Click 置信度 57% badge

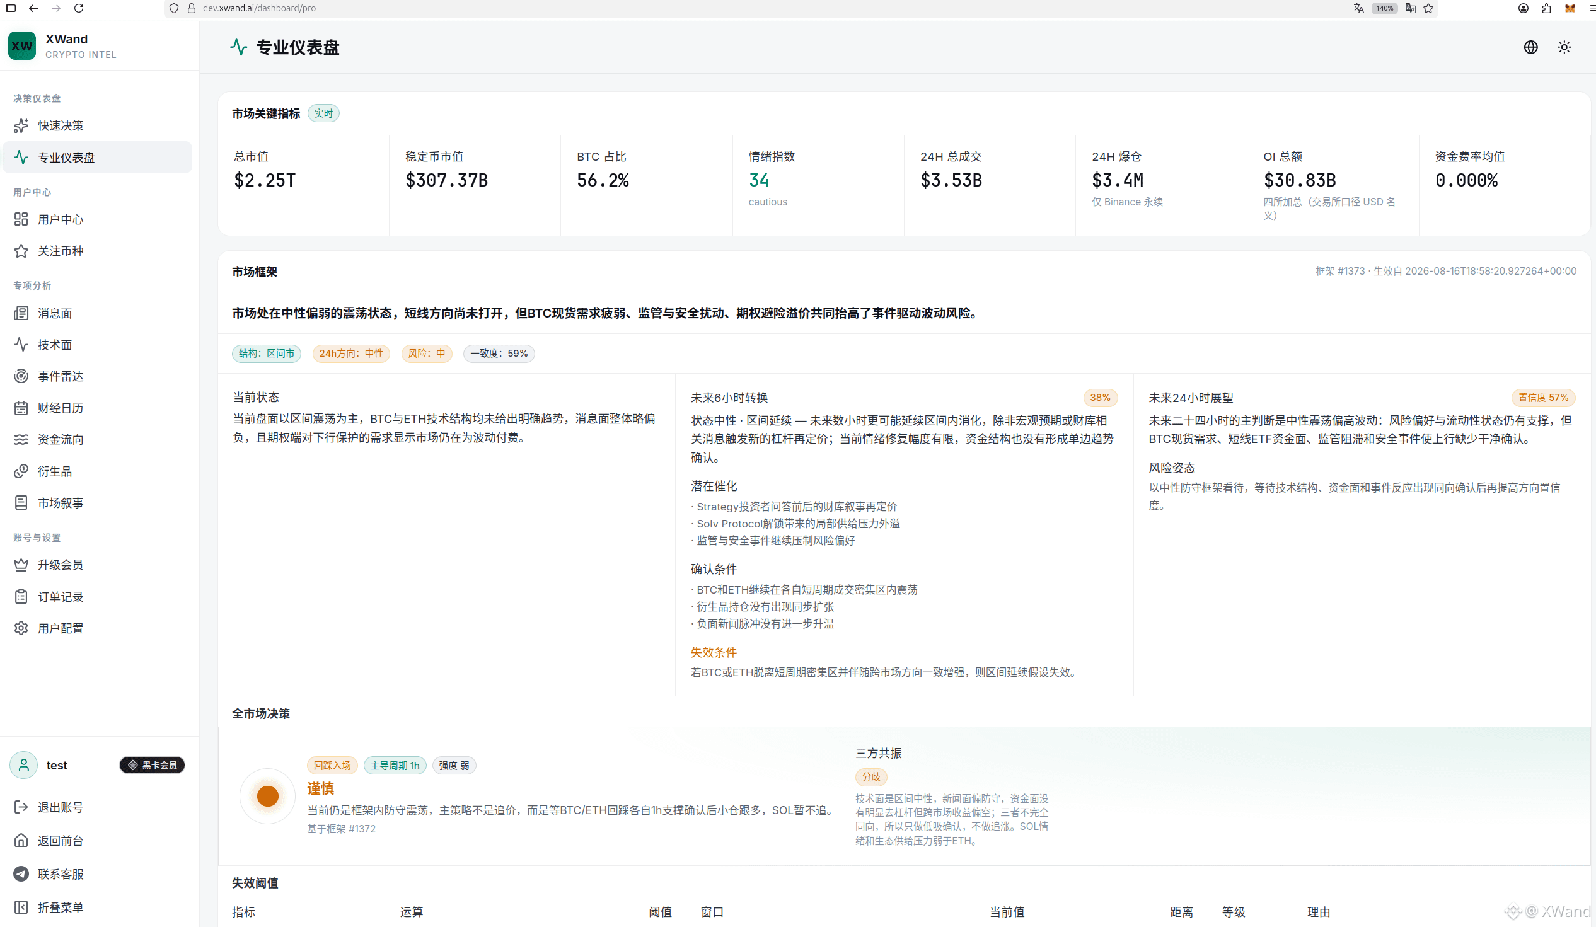tap(1544, 398)
